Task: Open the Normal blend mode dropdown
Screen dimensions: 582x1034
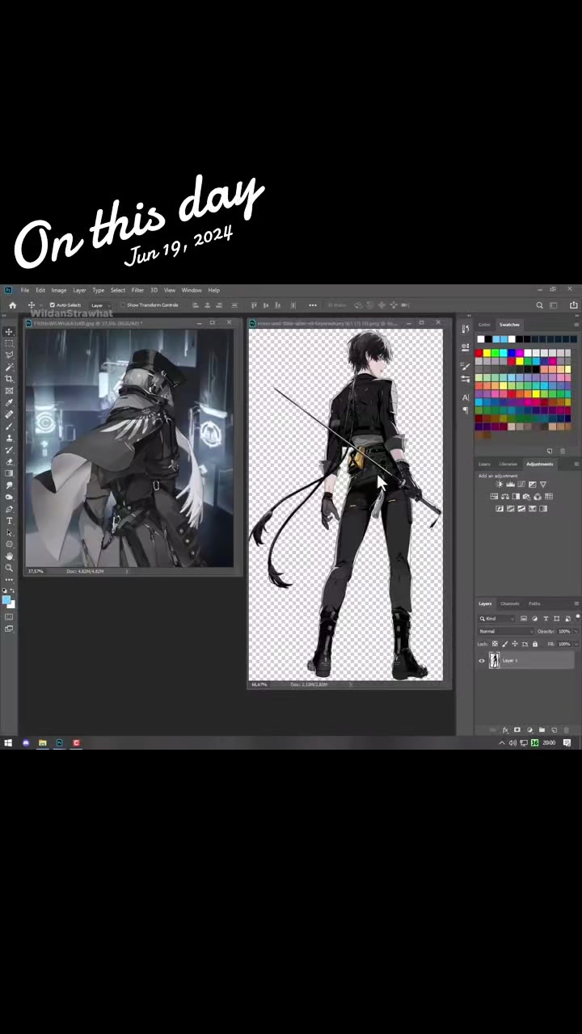Action: coord(506,631)
